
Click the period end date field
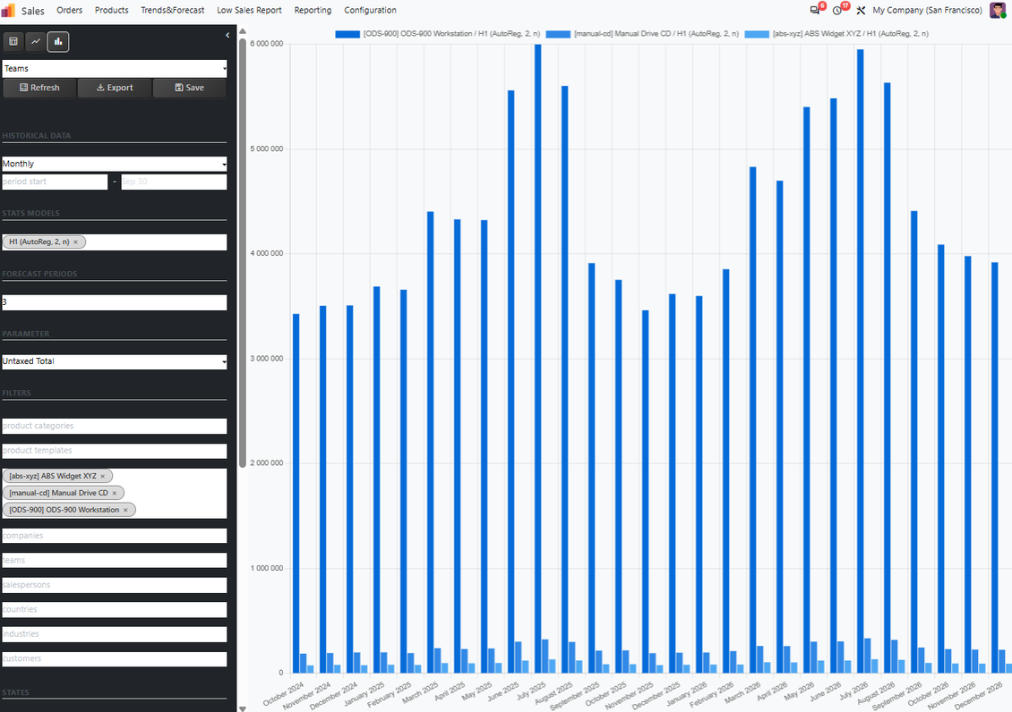(175, 182)
